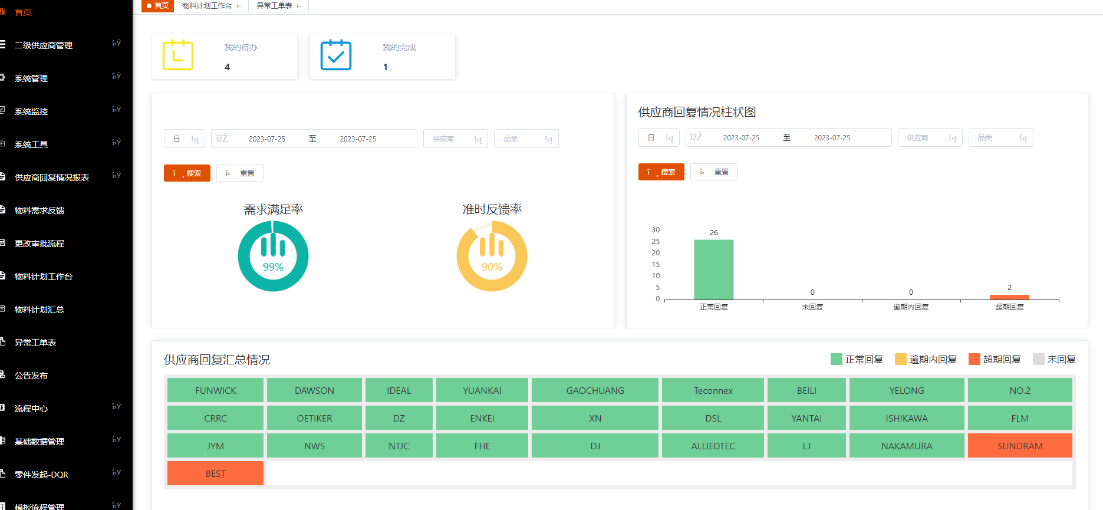Open 我的待办 count 4
The height and width of the screenshot is (510, 1103).
227,67
